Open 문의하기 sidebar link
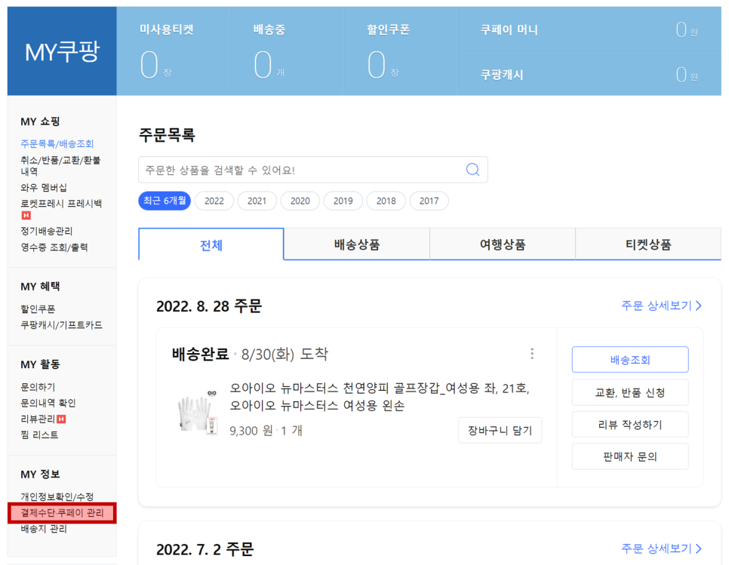Screen dimensions: 729x565 [x=38, y=387]
